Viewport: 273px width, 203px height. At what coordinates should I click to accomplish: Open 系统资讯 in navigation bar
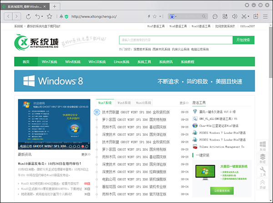(166, 62)
